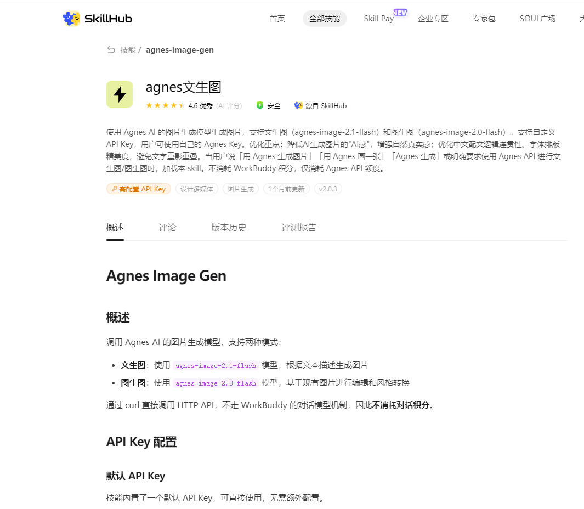Image resolution: width=584 pixels, height=509 pixels.
Task: Open the 企业专区 navigation item
Action: click(x=433, y=19)
